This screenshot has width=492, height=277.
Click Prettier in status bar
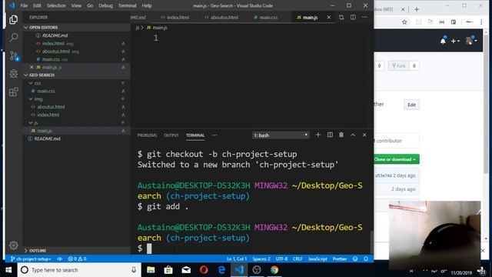(x=340, y=259)
